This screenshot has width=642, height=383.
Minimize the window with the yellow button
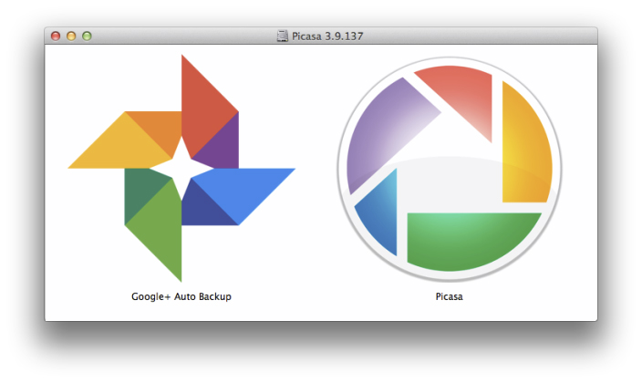click(71, 36)
